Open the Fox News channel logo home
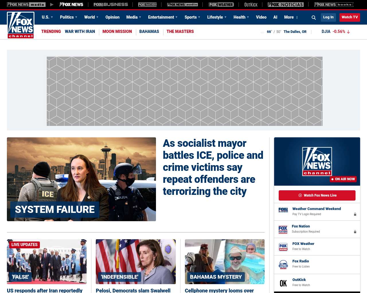 [21, 25]
